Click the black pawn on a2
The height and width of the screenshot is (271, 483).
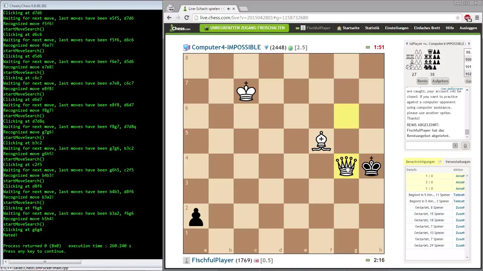click(196, 217)
